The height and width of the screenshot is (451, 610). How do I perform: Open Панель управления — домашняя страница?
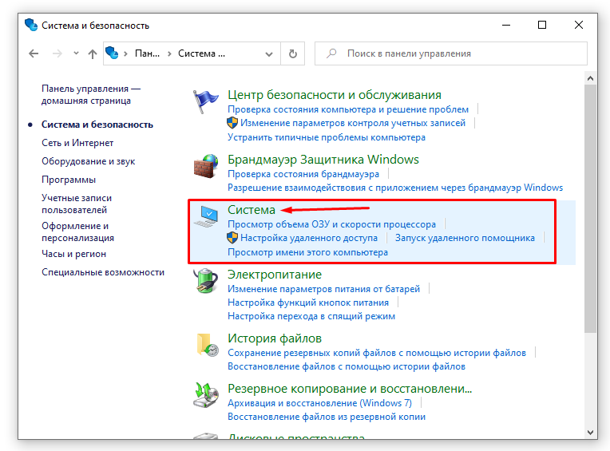(x=91, y=94)
